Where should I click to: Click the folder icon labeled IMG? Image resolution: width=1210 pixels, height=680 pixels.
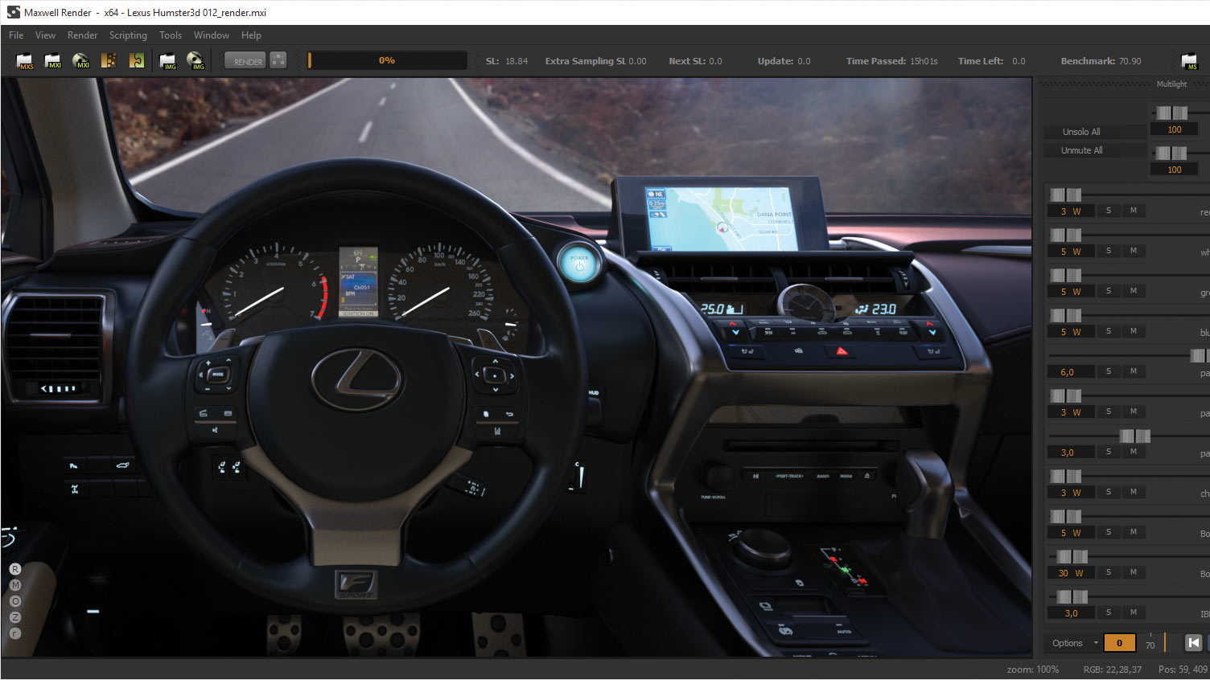168,61
